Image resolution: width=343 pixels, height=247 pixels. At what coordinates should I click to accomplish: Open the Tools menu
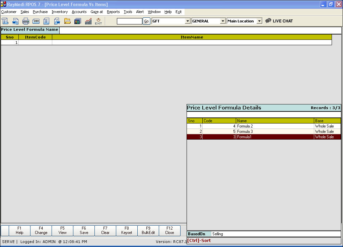pyautogui.click(x=128, y=12)
